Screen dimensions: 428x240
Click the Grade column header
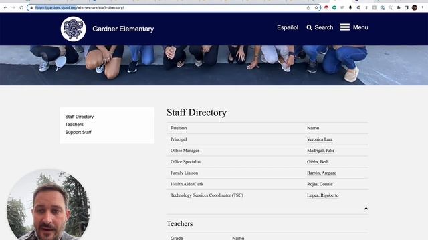pos(177,238)
